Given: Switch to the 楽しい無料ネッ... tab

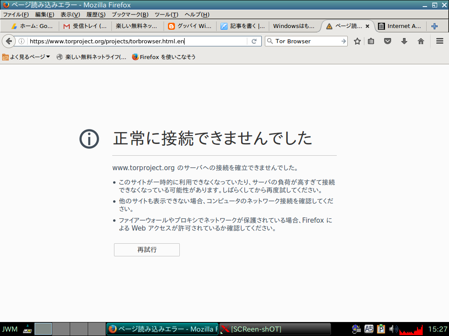Looking at the screenshot, I should coord(138,26).
